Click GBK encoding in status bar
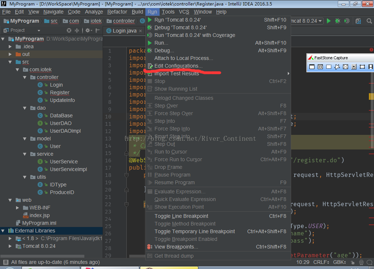374x269 pixels. click(339, 262)
